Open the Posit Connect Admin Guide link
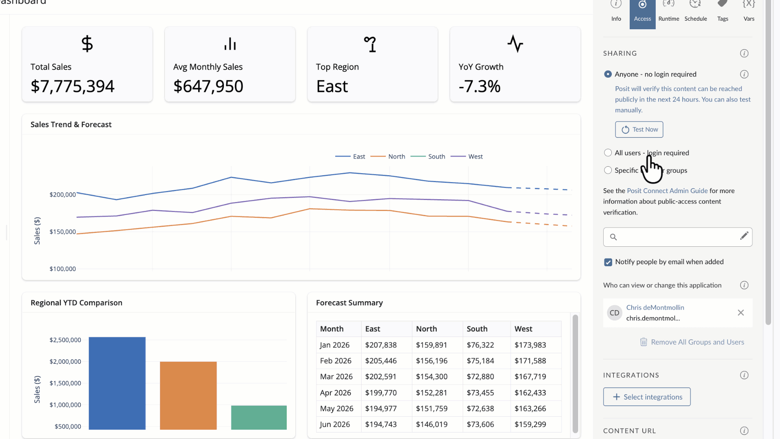780x439 pixels. tap(667, 191)
